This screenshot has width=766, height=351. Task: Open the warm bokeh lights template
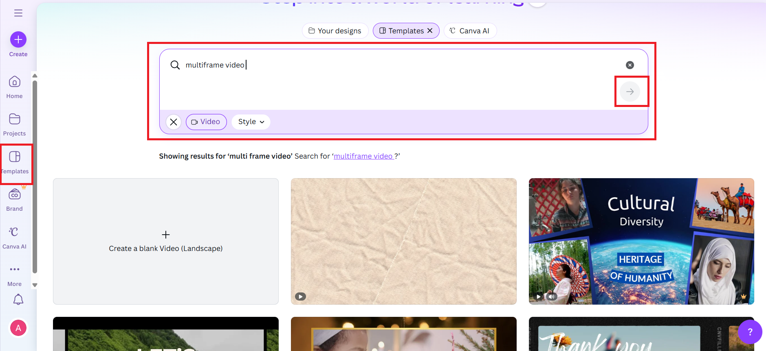click(x=404, y=334)
